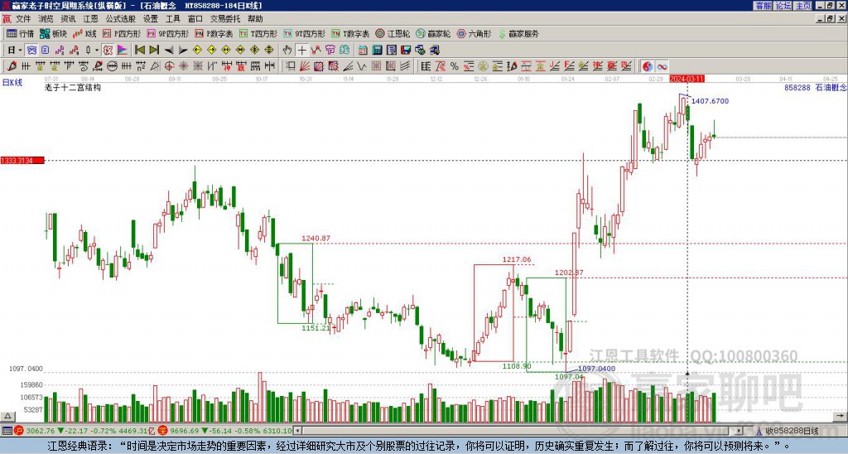The height and width of the screenshot is (454, 848).
Task: Open the calculator icon
Action: click(377, 51)
